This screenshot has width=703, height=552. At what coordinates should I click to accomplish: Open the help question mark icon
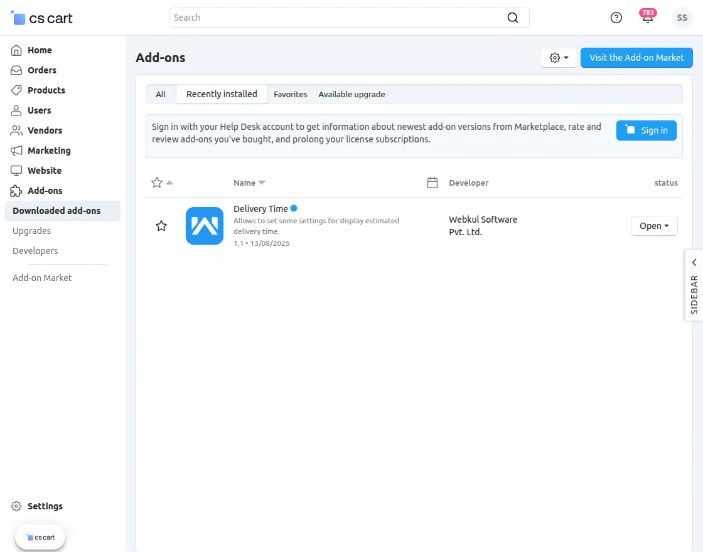[616, 18]
